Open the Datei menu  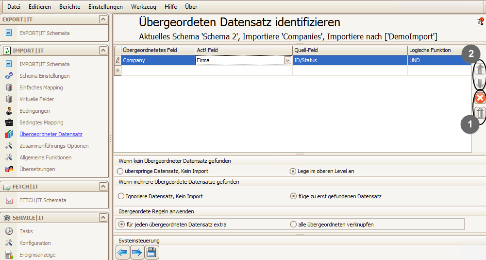(x=14, y=6)
